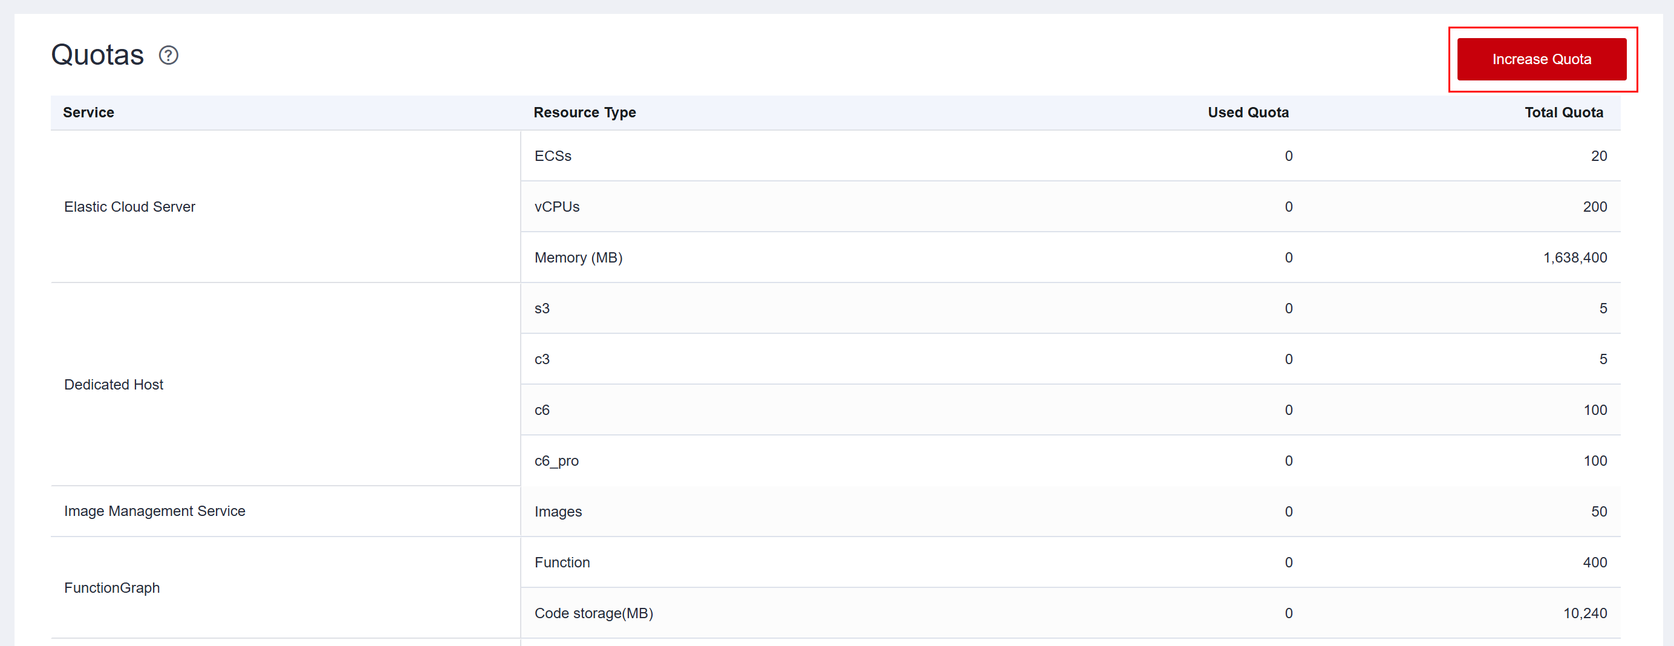Click the 1,638,400 total quota value
This screenshot has height=646, width=1674.
[x=1575, y=257]
